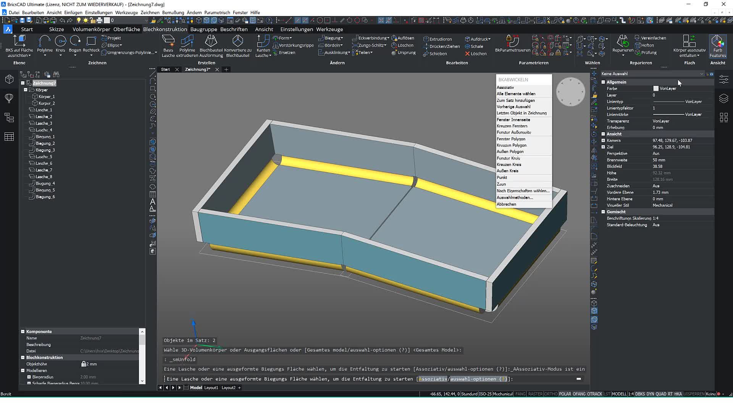Open the balloon panel icon in left sidebar

[9, 98]
